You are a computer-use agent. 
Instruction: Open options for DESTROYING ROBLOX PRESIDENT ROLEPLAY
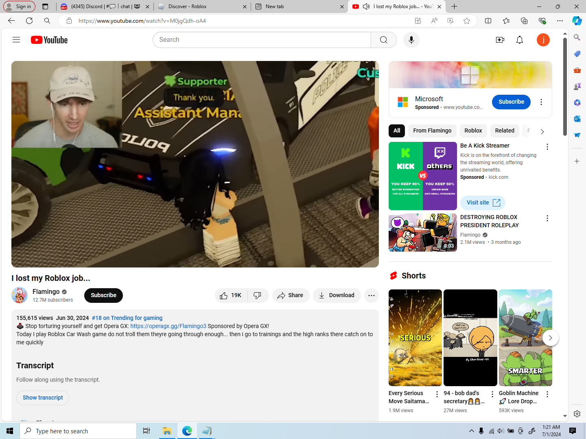tap(547, 218)
